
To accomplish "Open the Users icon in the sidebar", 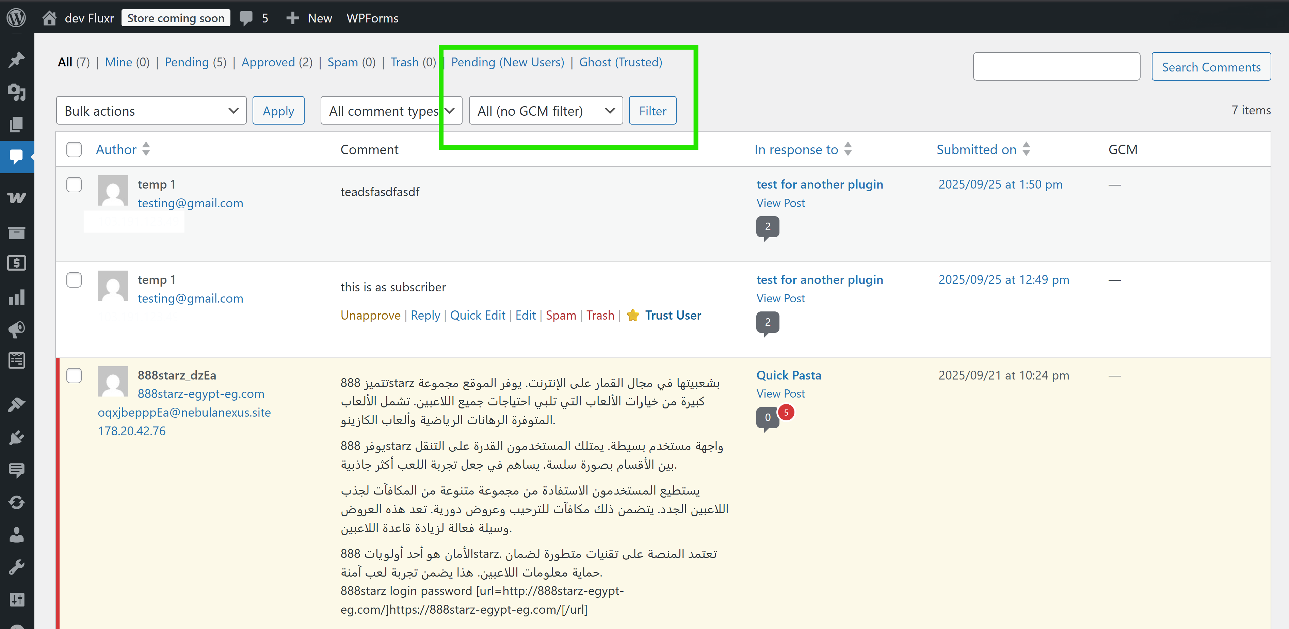I will point(17,534).
